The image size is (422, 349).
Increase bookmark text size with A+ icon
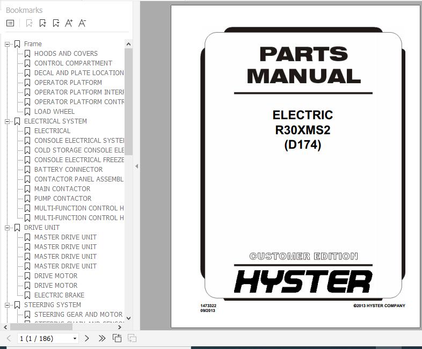point(69,23)
